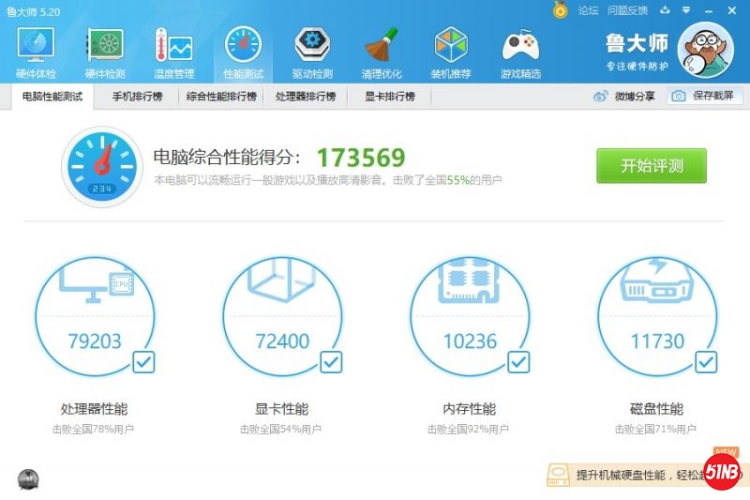
Task: Select the 处理器排行榜 tab
Action: coord(306,97)
